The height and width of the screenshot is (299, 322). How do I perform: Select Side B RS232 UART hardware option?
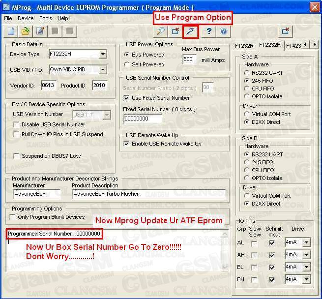(246, 154)
